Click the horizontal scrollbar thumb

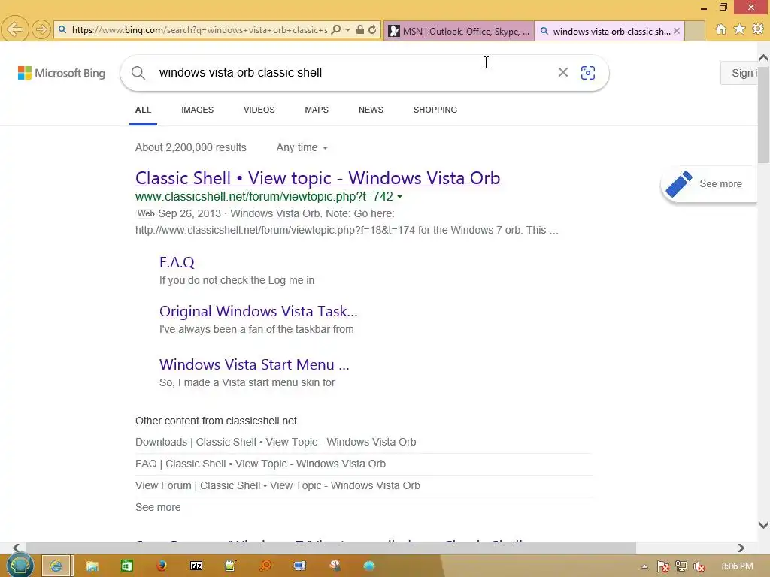[x=331, y=548]
